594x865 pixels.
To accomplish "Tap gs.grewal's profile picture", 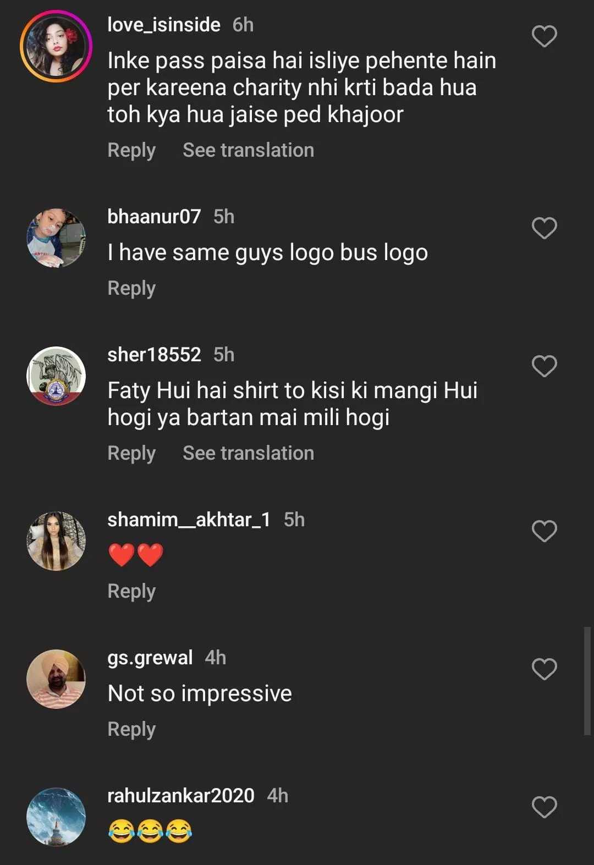I will 56,679.
